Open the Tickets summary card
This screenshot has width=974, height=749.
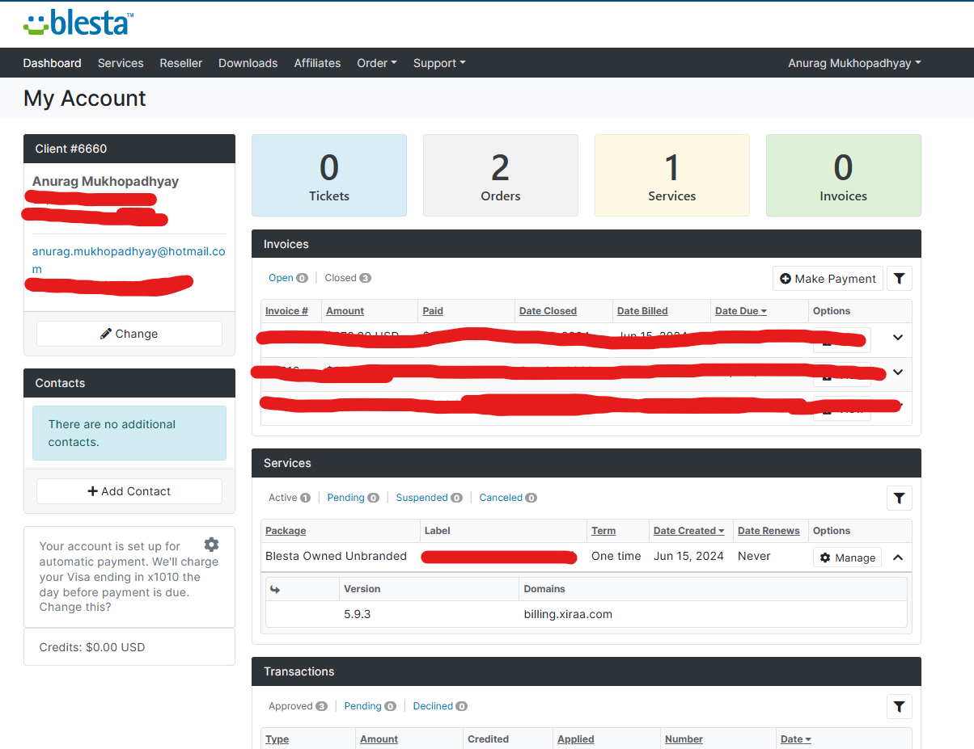point(329,175)
